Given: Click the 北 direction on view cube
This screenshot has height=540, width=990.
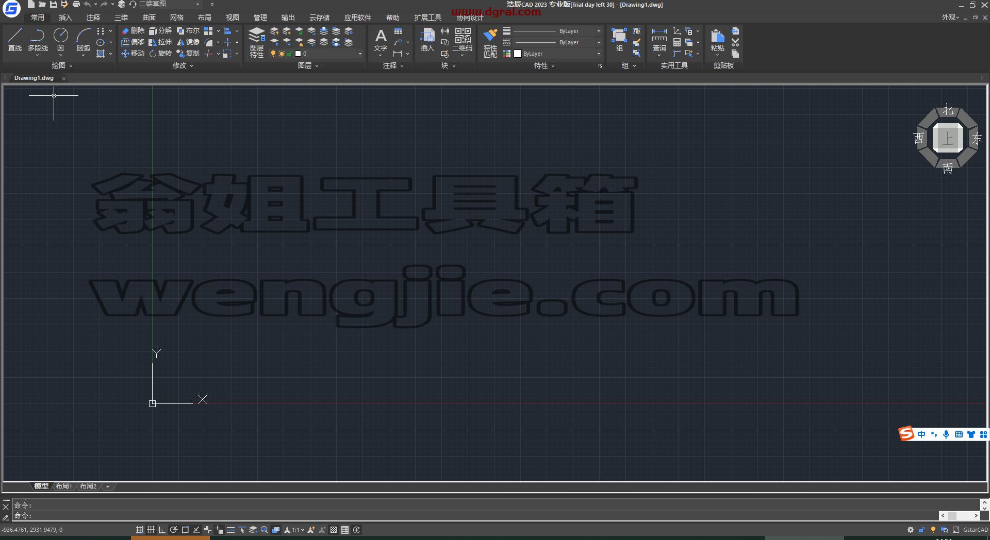Looking at the screenshot, I should 948,109.
